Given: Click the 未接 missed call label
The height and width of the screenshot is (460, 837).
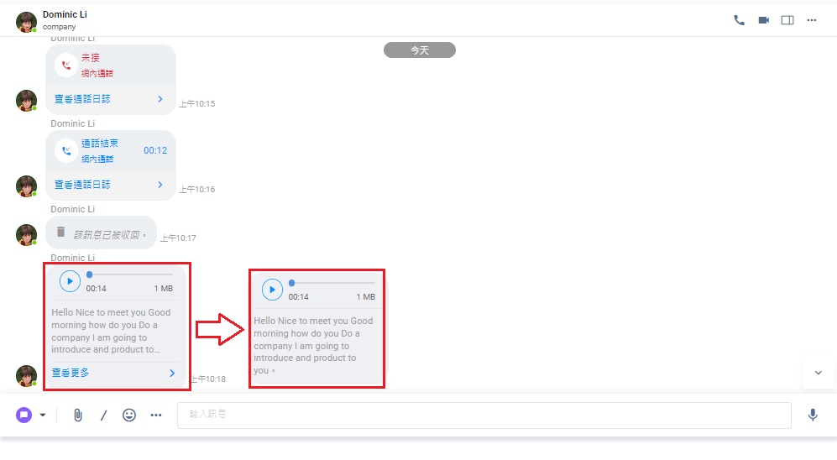Looking at the screenshot, I should pos(90,58).
